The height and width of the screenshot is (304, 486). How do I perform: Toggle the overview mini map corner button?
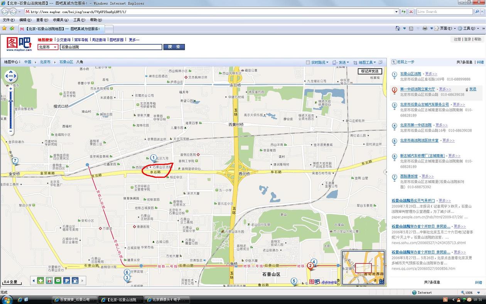point(381,282)
